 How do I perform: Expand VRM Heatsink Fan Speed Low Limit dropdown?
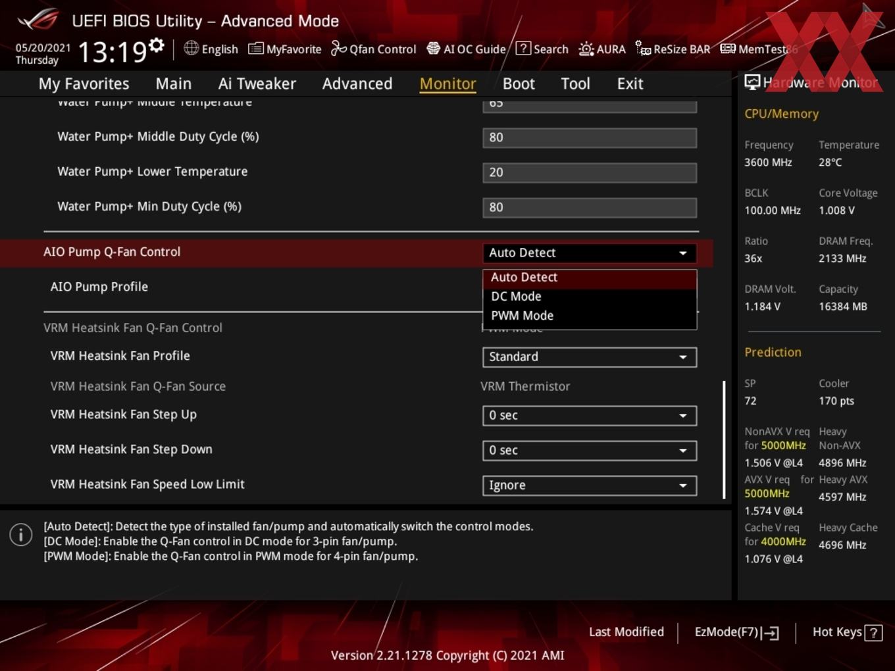pos(590,485)
